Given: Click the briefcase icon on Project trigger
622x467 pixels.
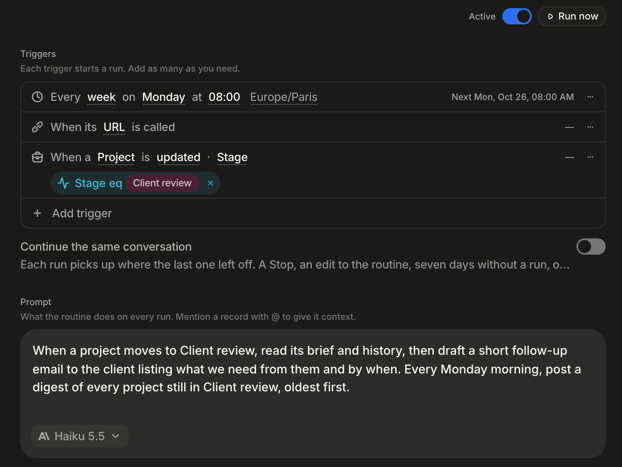Looking at the screenshot, I should point(37,157).
